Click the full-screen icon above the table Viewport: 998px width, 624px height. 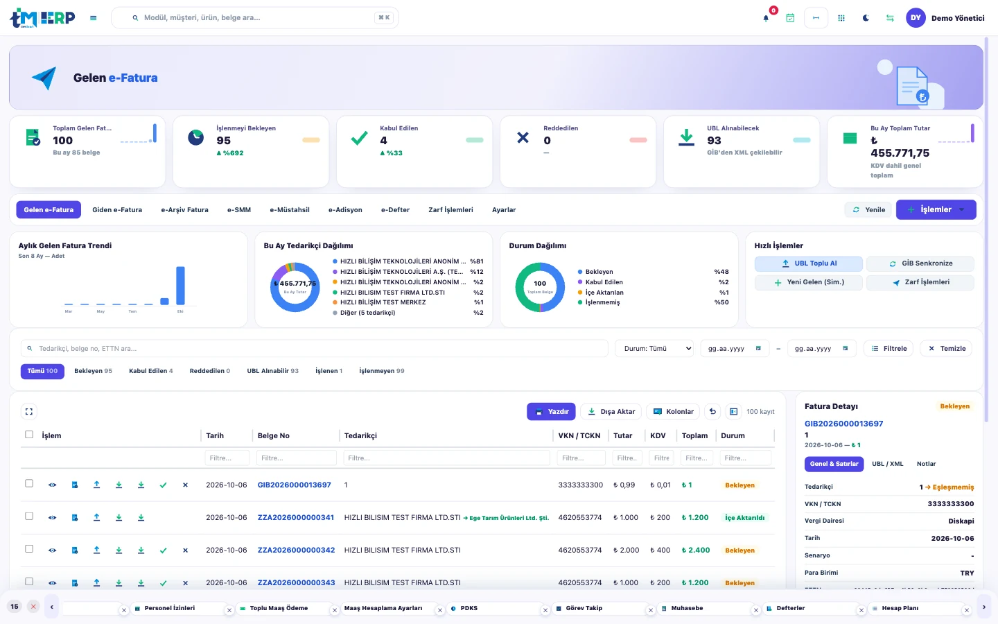29,411
